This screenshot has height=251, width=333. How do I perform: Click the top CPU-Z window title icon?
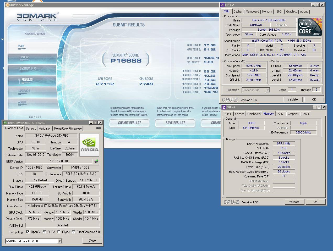(x=222, y=5)
